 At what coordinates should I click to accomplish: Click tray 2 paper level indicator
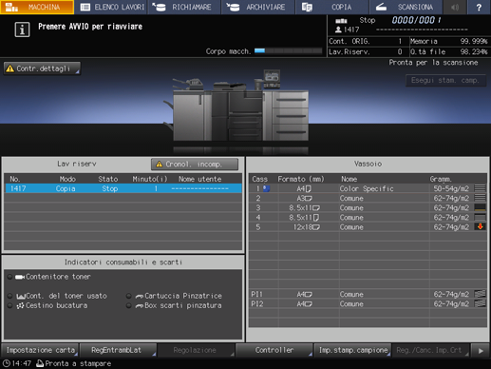480,198
